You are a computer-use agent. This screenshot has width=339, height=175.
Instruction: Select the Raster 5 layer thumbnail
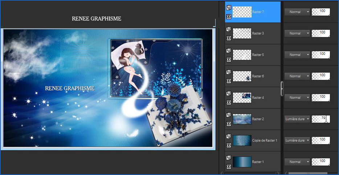coord(242,55)
